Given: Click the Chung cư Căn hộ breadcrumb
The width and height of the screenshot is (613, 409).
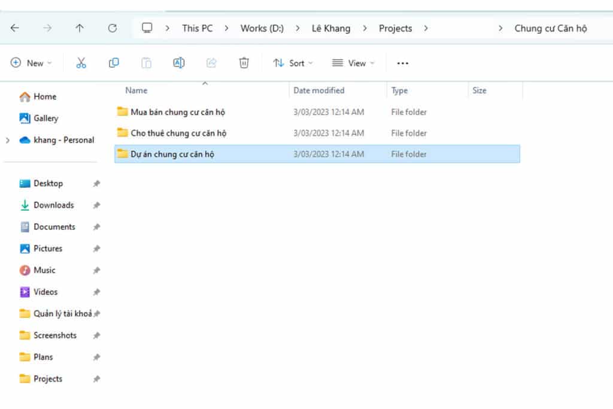Looking at the screenshot, I should [x=551, y=28].
